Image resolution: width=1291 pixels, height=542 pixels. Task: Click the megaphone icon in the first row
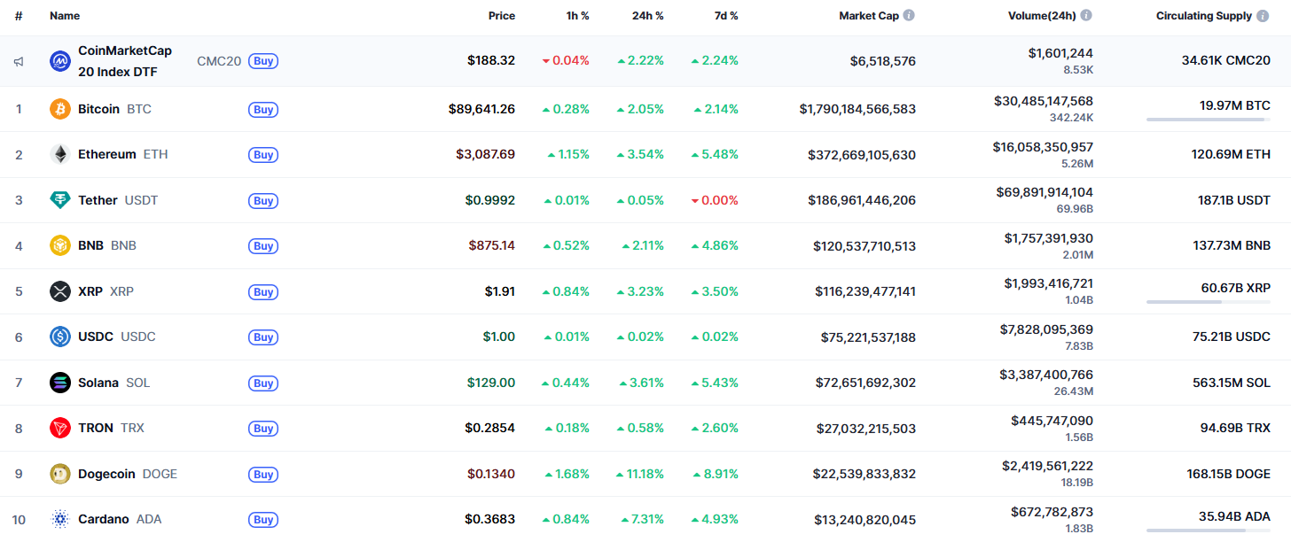19,61
